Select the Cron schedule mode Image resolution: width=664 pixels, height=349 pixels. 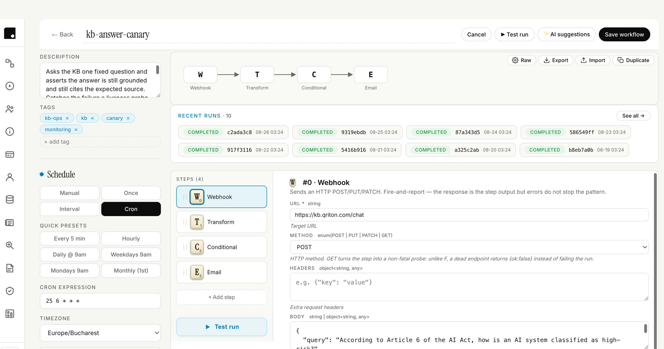coord(131,209)
